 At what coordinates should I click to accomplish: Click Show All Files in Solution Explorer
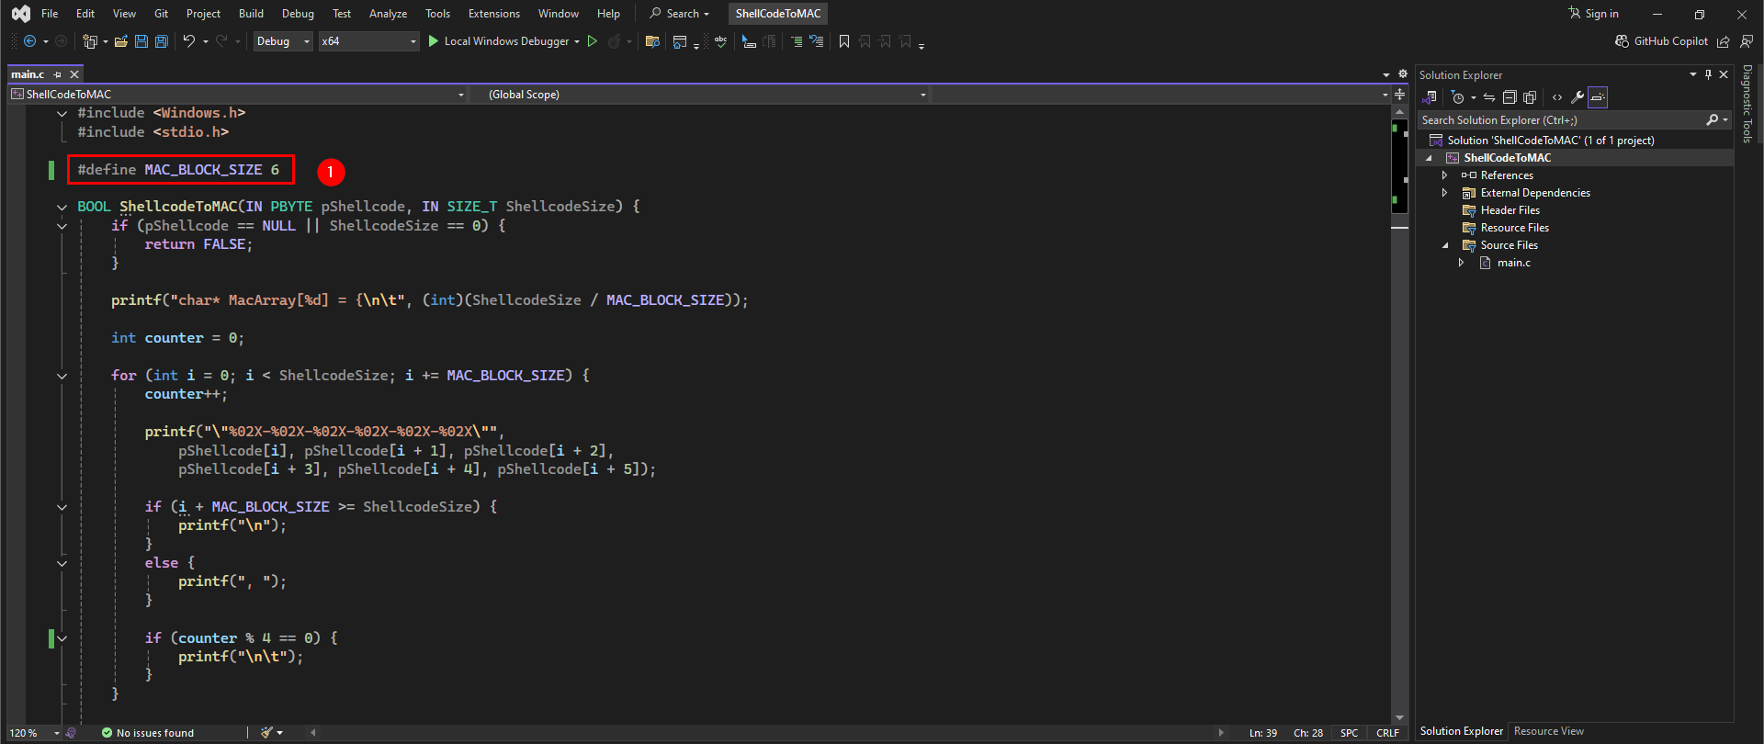[x=1530, y=97]
